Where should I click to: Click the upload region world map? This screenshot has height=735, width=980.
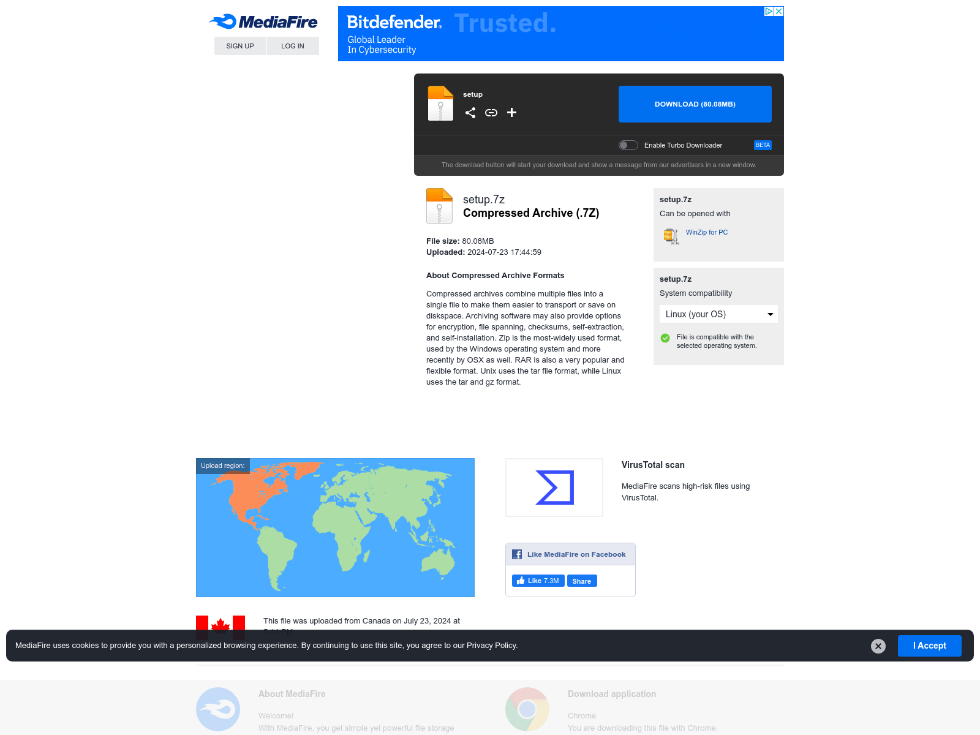click(x=335, y=527)
